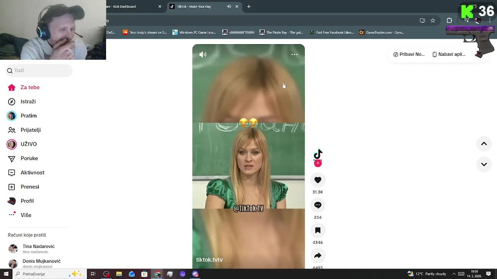
Task: Open Microsoft Store from the taskbar
Action: coord(144,274)
